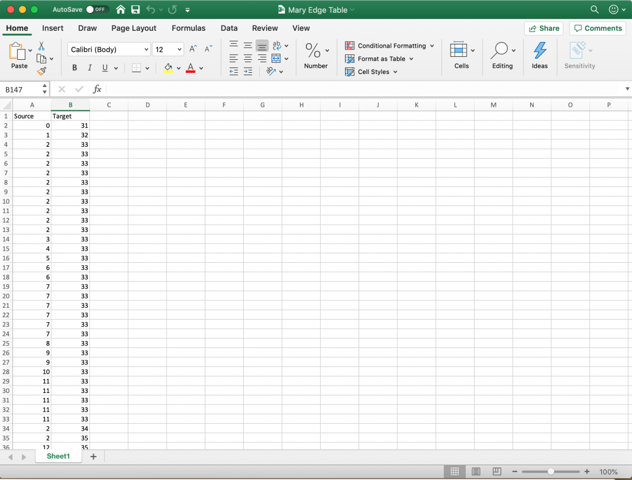Open the font size 12 dropdown

click(180, 49)
